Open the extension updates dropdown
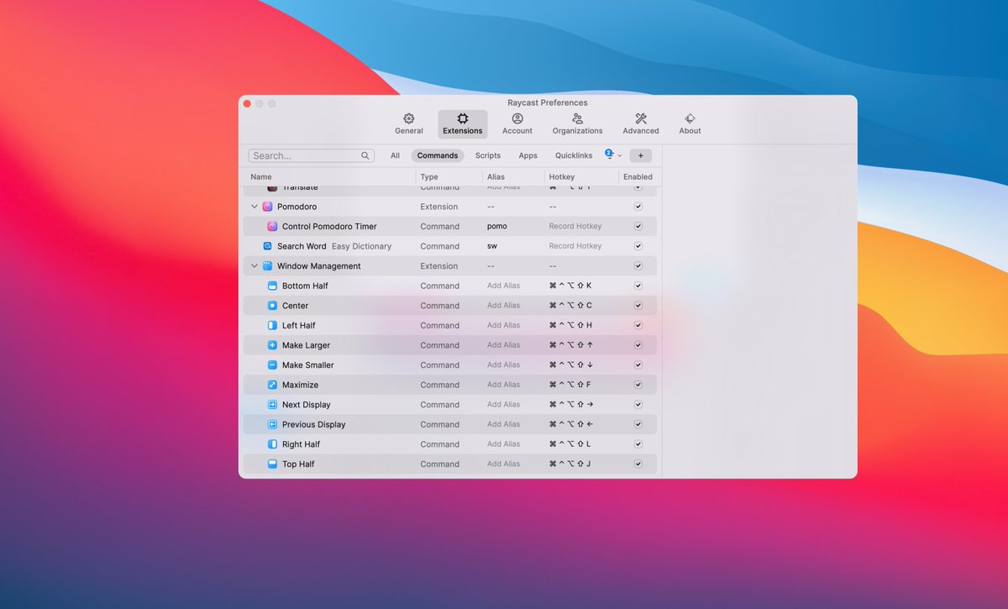Viewport: 1008px width, 609px height. (613, 155)
